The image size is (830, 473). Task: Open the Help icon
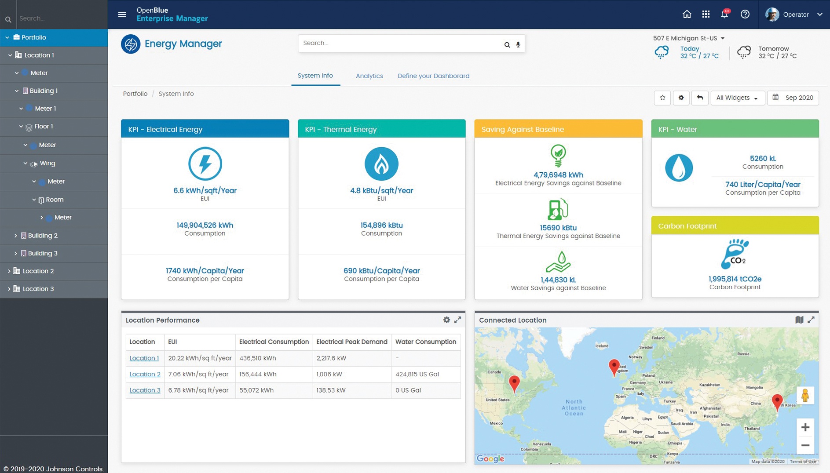(745, 15)
